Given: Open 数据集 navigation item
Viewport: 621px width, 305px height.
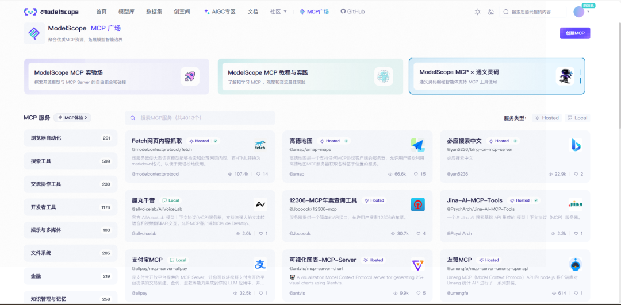Looking at the screenshot, I should click(x=154, y=12).
